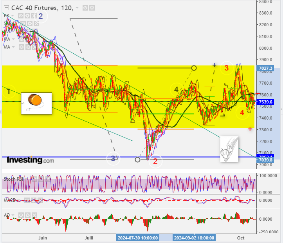Remove the SAR indicator with X icon
This screenshot has height=243, width=283.
point(36,24)
